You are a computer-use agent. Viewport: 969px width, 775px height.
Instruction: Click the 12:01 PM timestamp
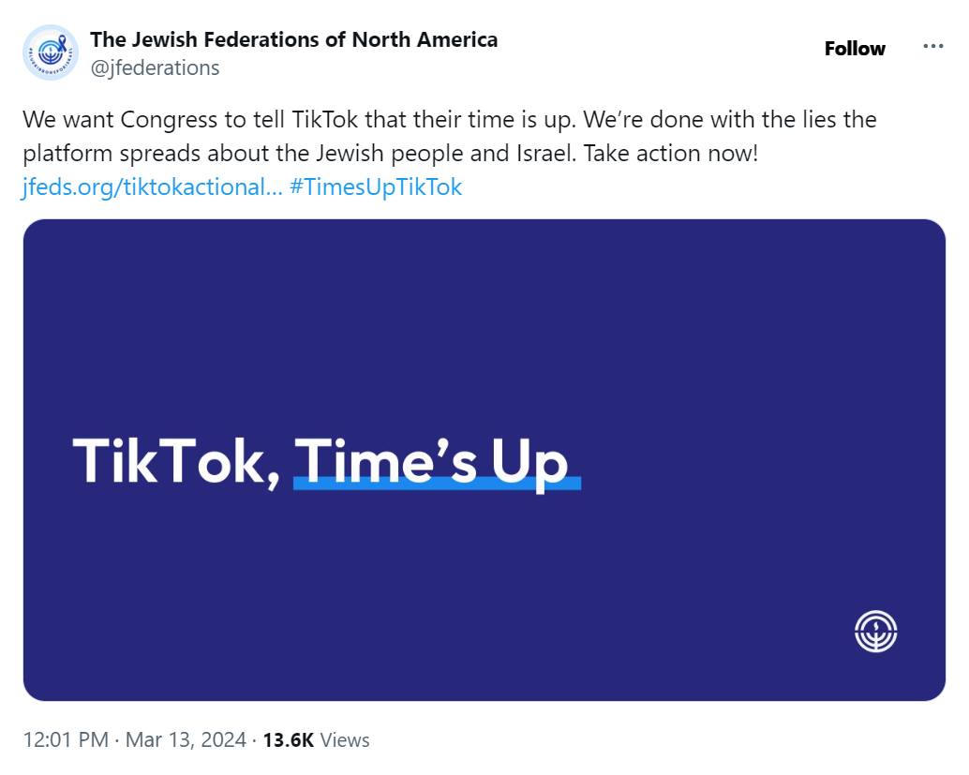65,739
